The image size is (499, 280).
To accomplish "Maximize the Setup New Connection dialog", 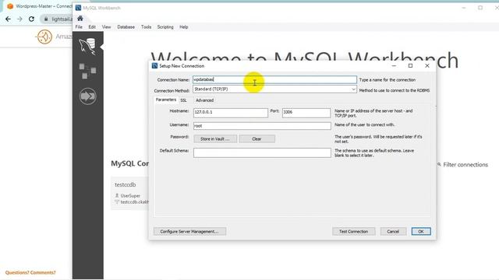I will pos(411,65).
